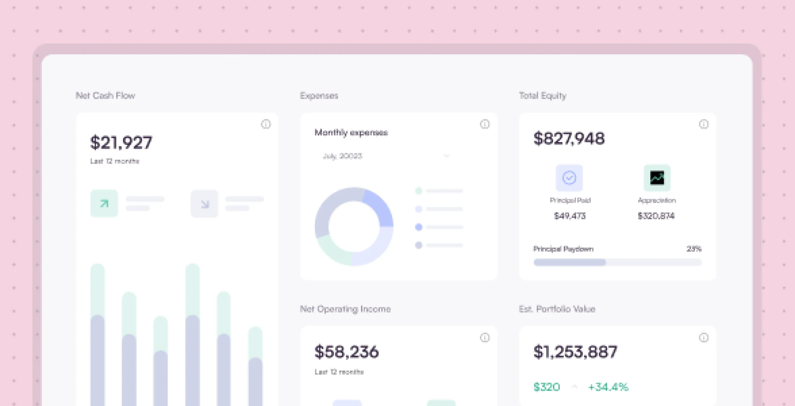The width and height of the screenshot is (795, 406).
Task: Click the Appreciation trend chart icon
Action: (x=657, y=178)
